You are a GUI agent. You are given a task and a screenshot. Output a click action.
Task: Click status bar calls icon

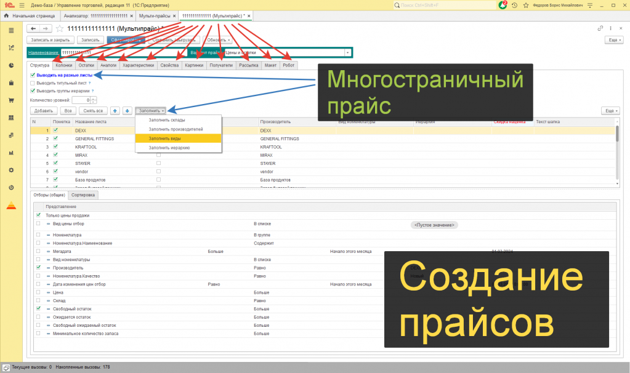coord(6,367)
